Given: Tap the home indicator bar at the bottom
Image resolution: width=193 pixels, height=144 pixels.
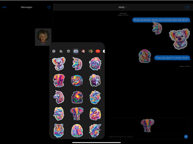Looking at the screenshot, I should [96, 143].
